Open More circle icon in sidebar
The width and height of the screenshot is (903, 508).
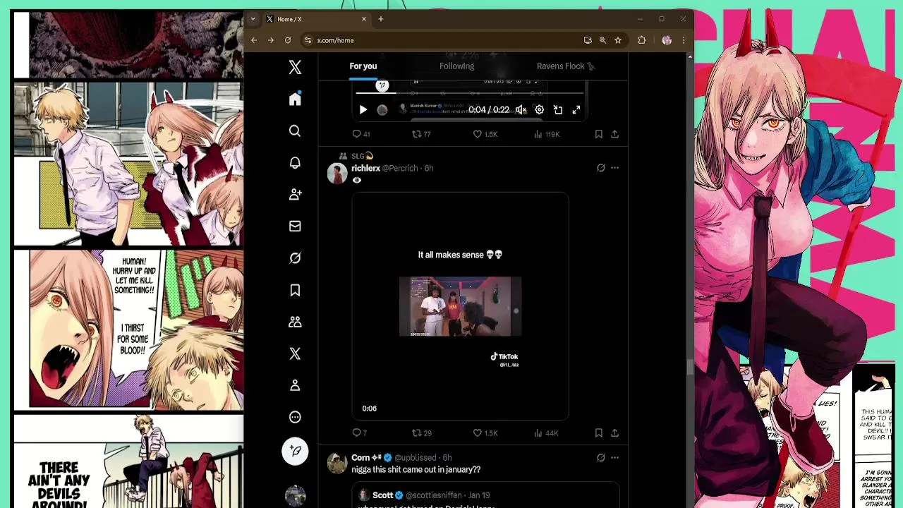[295, 417]
